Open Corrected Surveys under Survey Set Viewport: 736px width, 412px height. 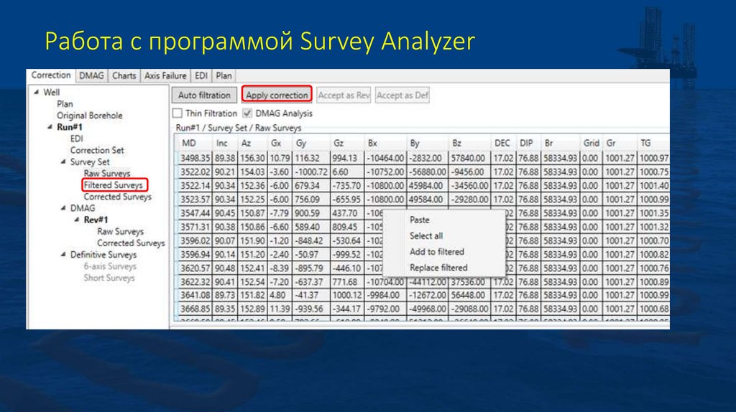point(117,197)
